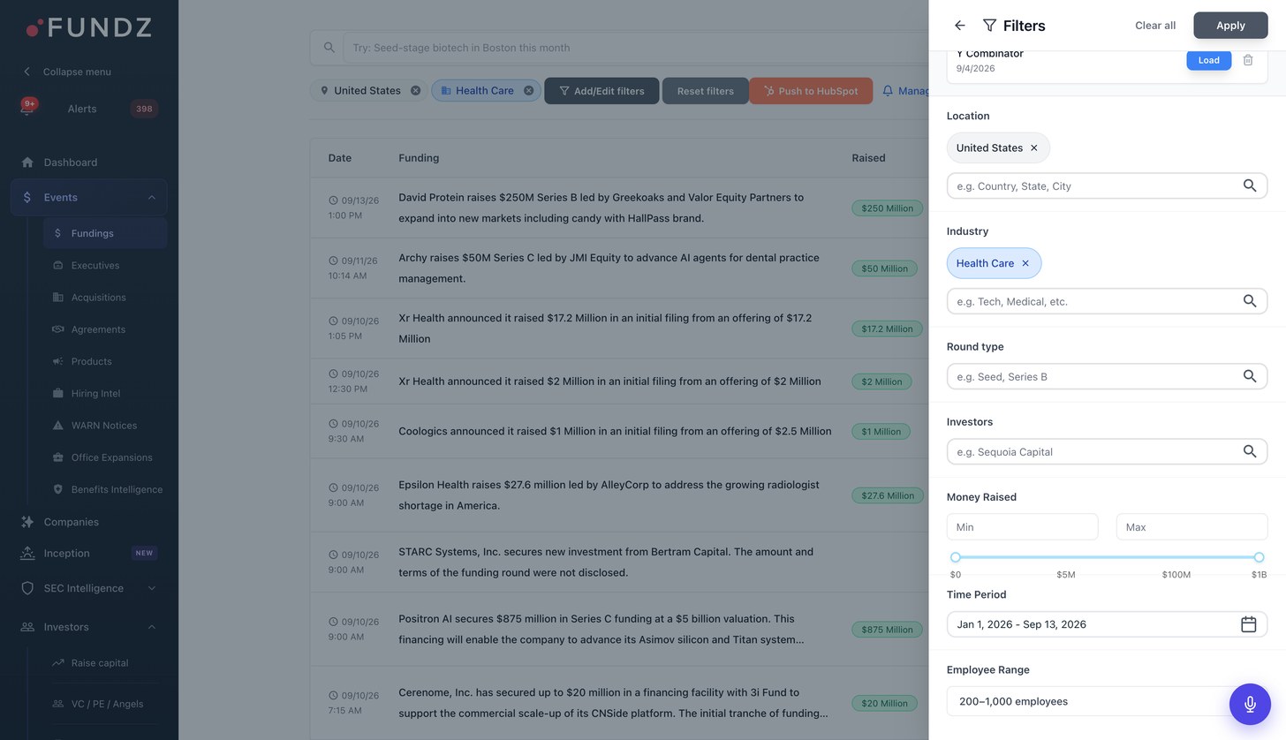The width and height of the screenshot is (1286, 740).
Task: Go to Acquisitions in the sidebar
Action: (98, 298)
